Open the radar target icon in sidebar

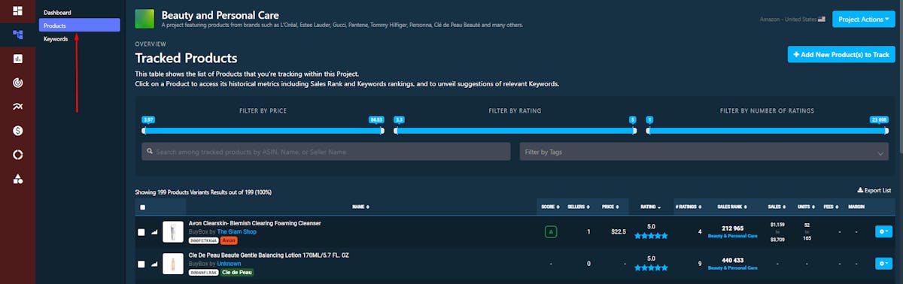[x=17, y=83]
